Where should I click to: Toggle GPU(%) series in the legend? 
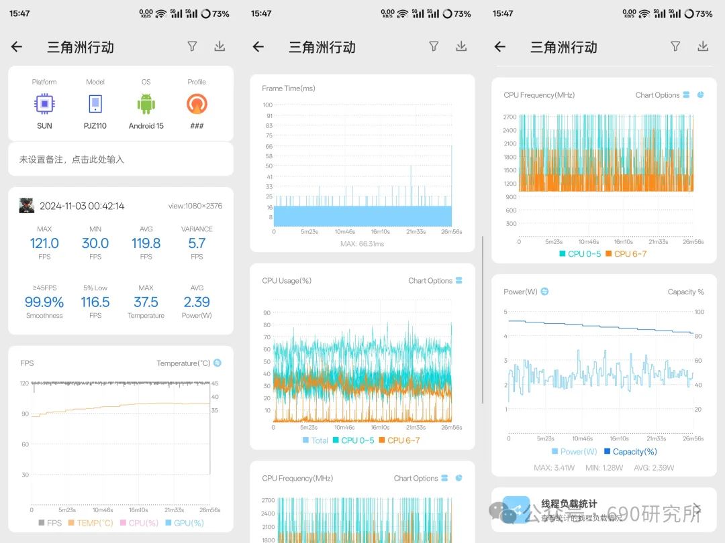(x=185, y=523)
